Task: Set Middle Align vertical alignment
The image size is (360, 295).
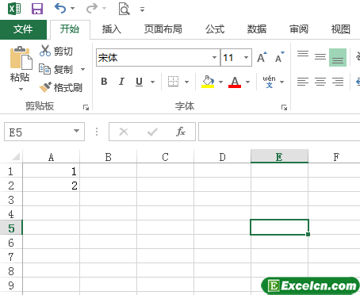Action: (320, 57)
